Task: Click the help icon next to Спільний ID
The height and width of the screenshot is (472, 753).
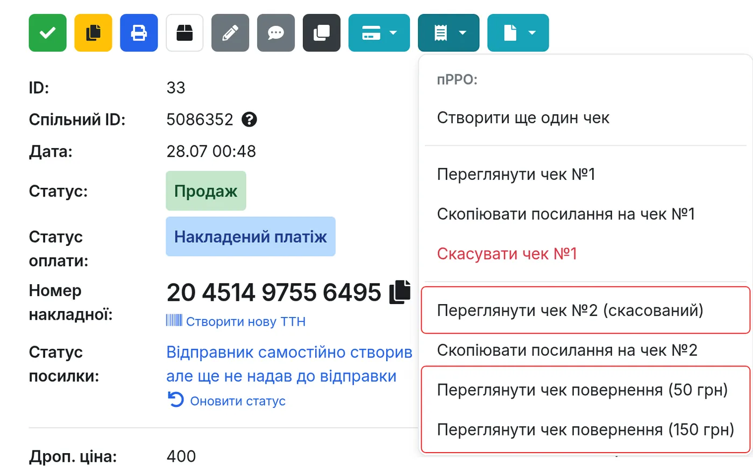Action: [249, 119]
